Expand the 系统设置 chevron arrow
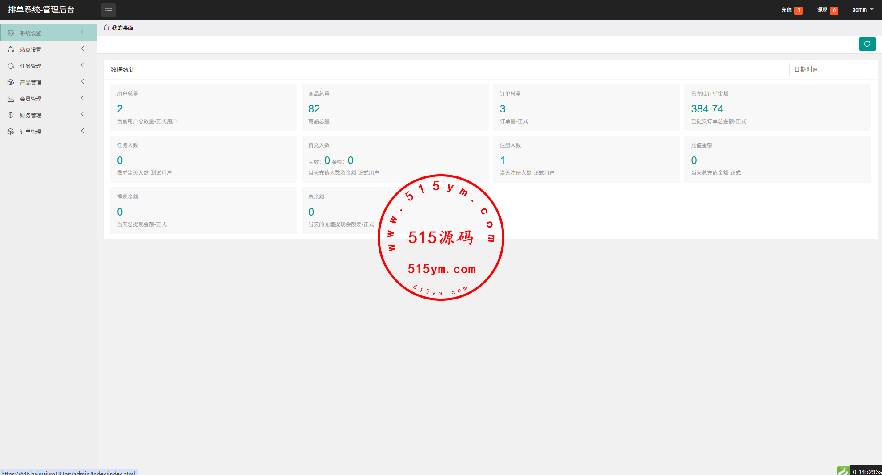Image resolution: width=882 pixels, height=475 pixels. [x=82, y=32]
